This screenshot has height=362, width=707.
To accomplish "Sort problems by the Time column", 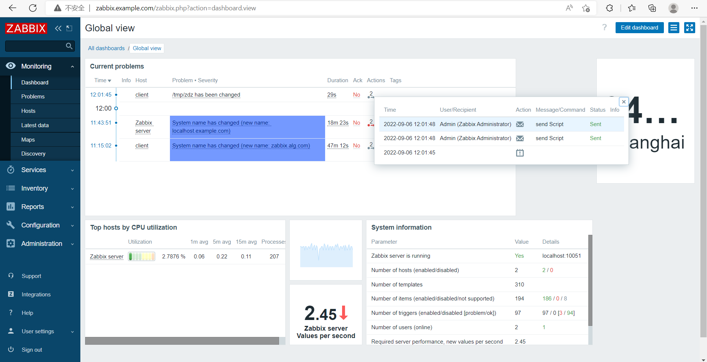I will pyautogui.click(x=102, y=80).
